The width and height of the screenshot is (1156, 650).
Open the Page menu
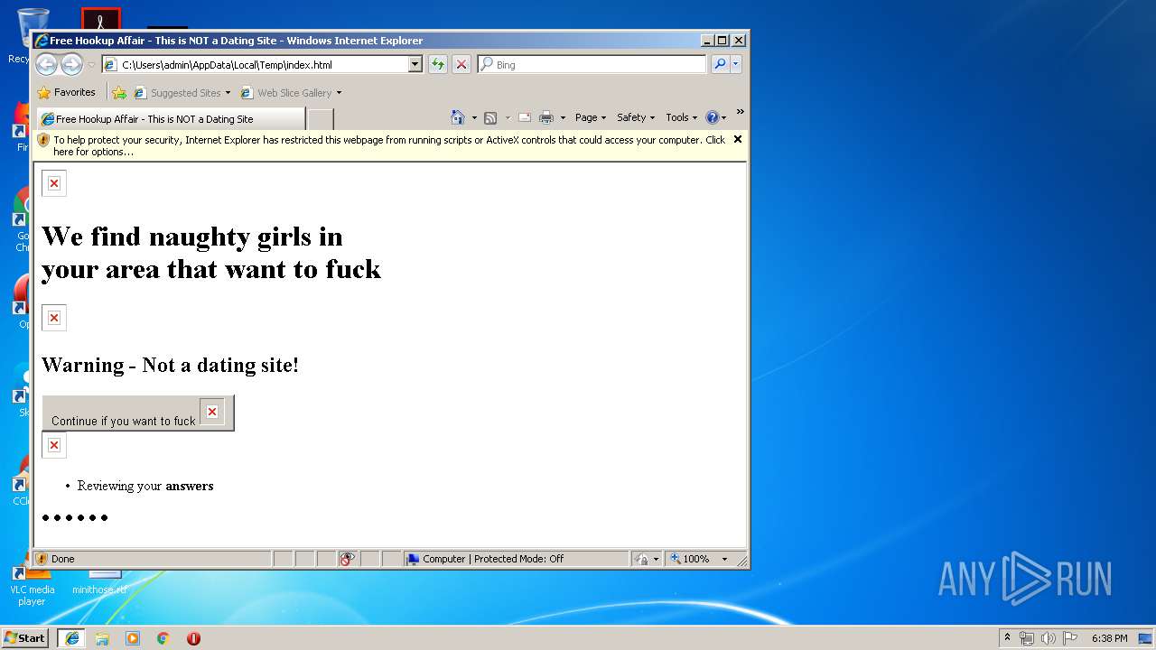[589, 117]
